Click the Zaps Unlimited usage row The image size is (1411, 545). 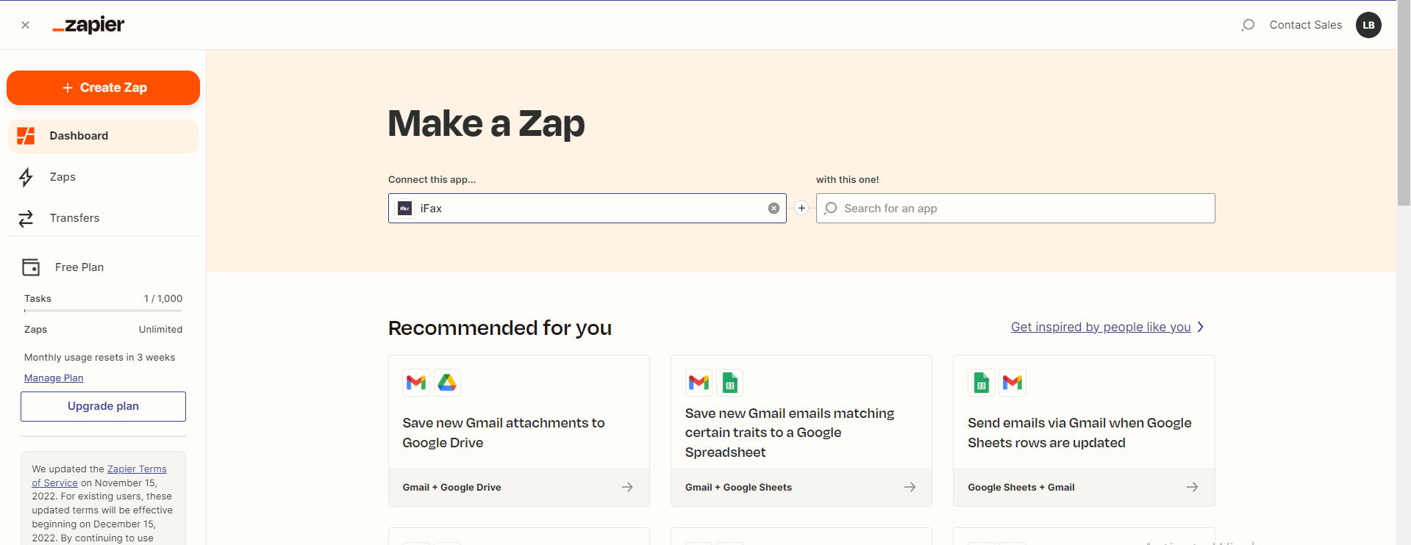(x=103, y=330)
